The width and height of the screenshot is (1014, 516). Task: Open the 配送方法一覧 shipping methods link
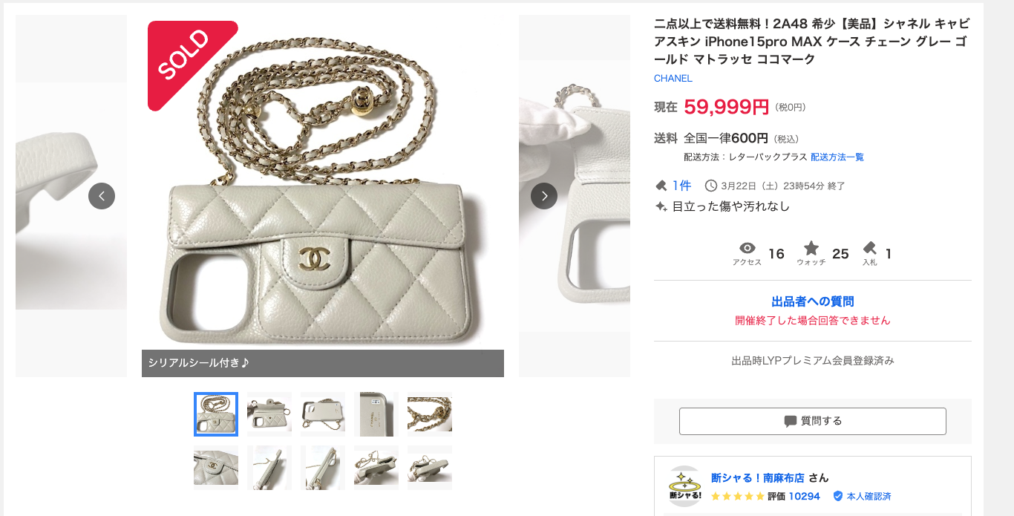[x=837, y=157]
